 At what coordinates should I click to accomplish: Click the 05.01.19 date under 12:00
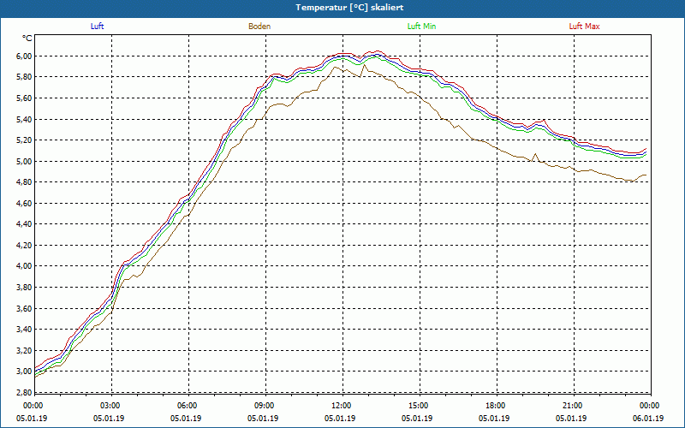340,419
